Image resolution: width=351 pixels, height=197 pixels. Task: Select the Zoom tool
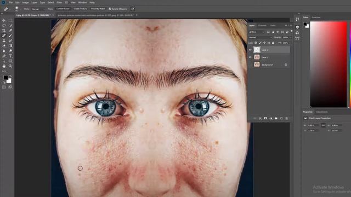pyautogui.click(x=10, y=66)
